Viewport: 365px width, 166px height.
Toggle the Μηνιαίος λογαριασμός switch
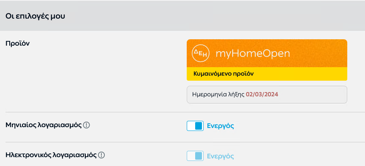(195, 126)
